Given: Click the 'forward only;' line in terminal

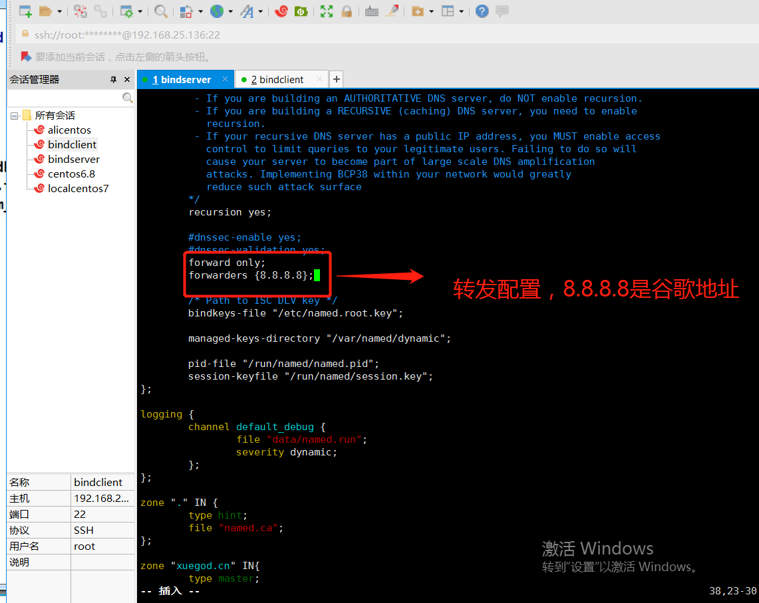Looking at the screenshot, I should pyautogui.click(x=227, y=263).
